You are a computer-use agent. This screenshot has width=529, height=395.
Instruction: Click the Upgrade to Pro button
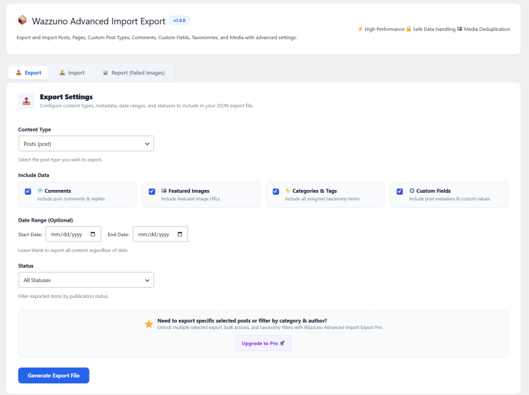[x=263, y=343]
